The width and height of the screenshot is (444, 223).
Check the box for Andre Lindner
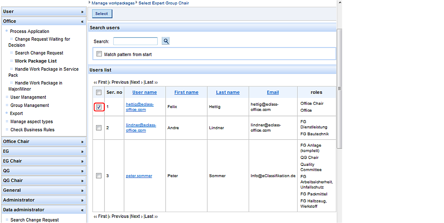(99, 128)
